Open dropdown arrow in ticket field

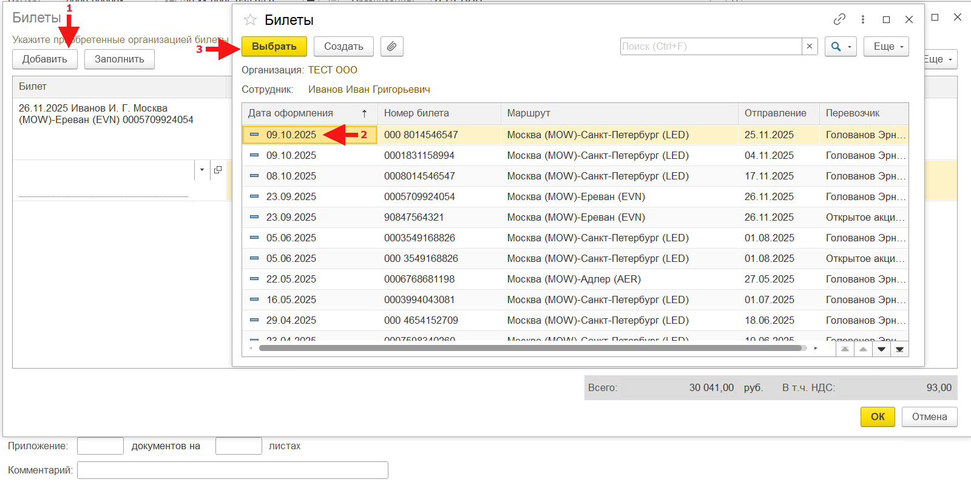click(202, 170)
